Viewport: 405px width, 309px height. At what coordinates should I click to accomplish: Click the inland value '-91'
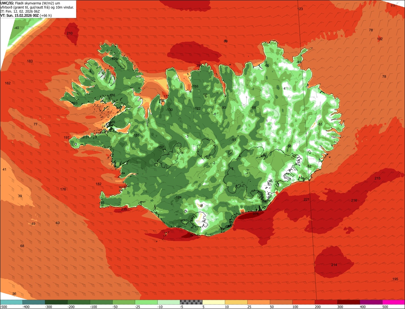pyautogui.click(x=234, y=140)
